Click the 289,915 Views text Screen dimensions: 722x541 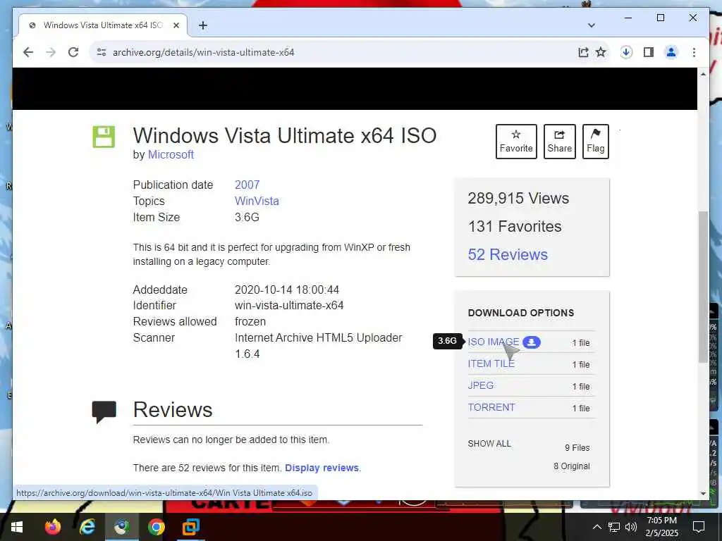[x=518, y=198]
